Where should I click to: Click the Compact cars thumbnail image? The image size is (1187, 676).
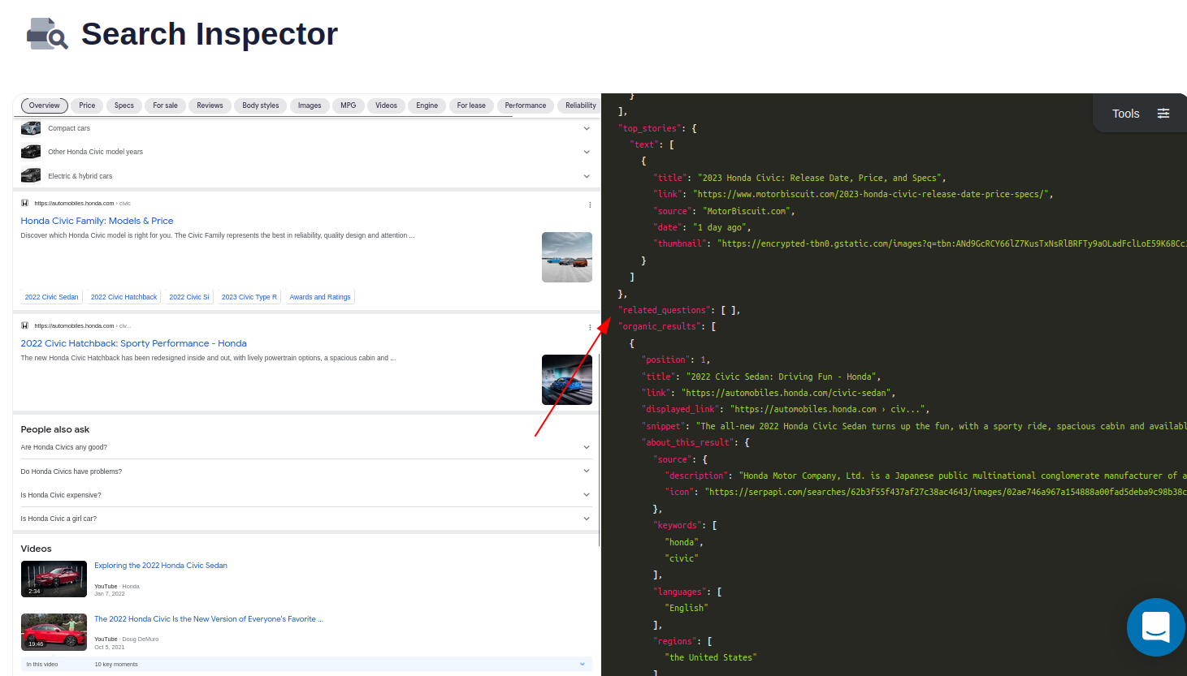click(30, 127)
